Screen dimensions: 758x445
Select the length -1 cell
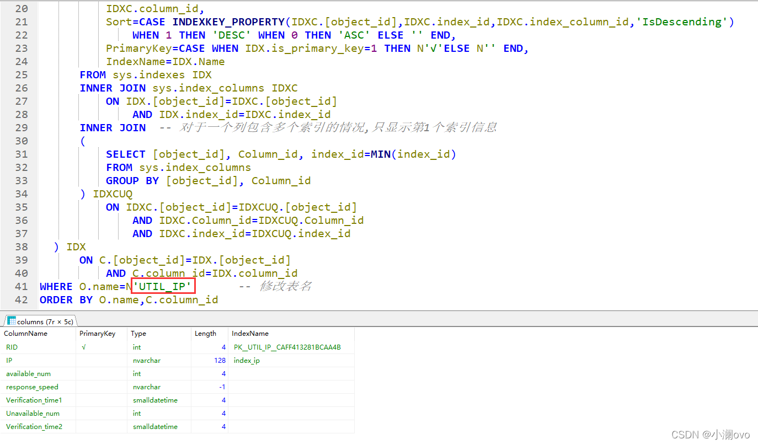210,387
